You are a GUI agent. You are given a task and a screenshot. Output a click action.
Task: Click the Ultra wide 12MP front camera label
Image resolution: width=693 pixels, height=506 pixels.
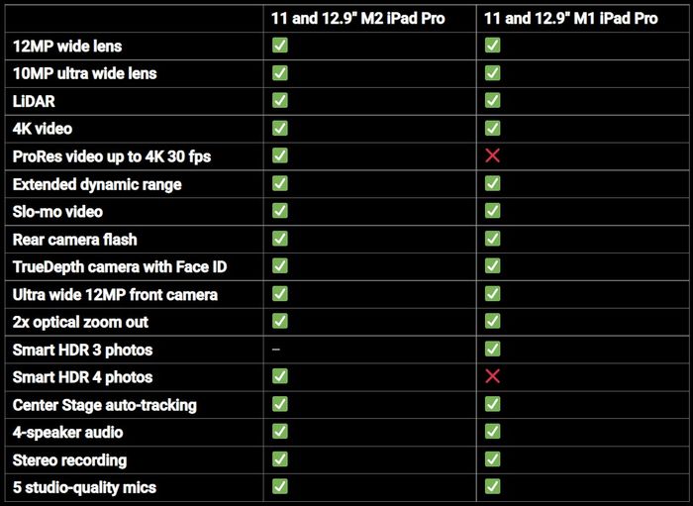115,295
